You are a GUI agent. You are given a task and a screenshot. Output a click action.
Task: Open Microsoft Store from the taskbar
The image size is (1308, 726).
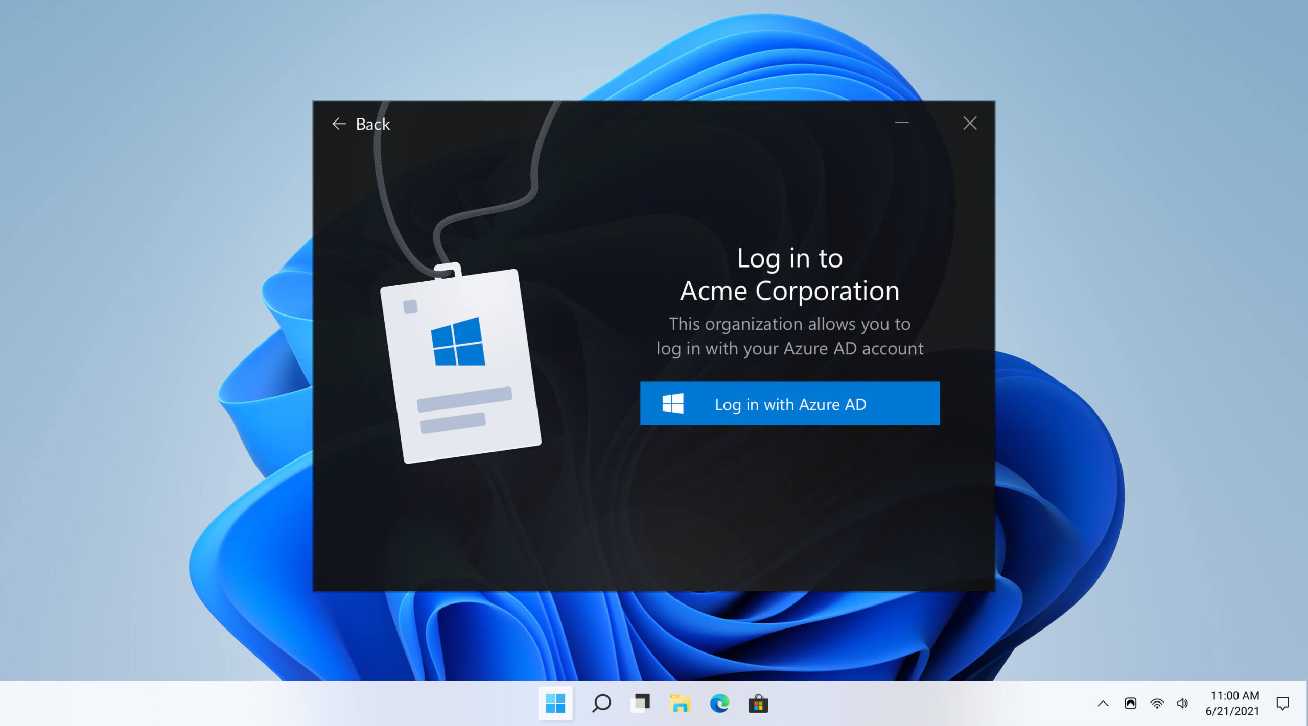click(758, 704)
